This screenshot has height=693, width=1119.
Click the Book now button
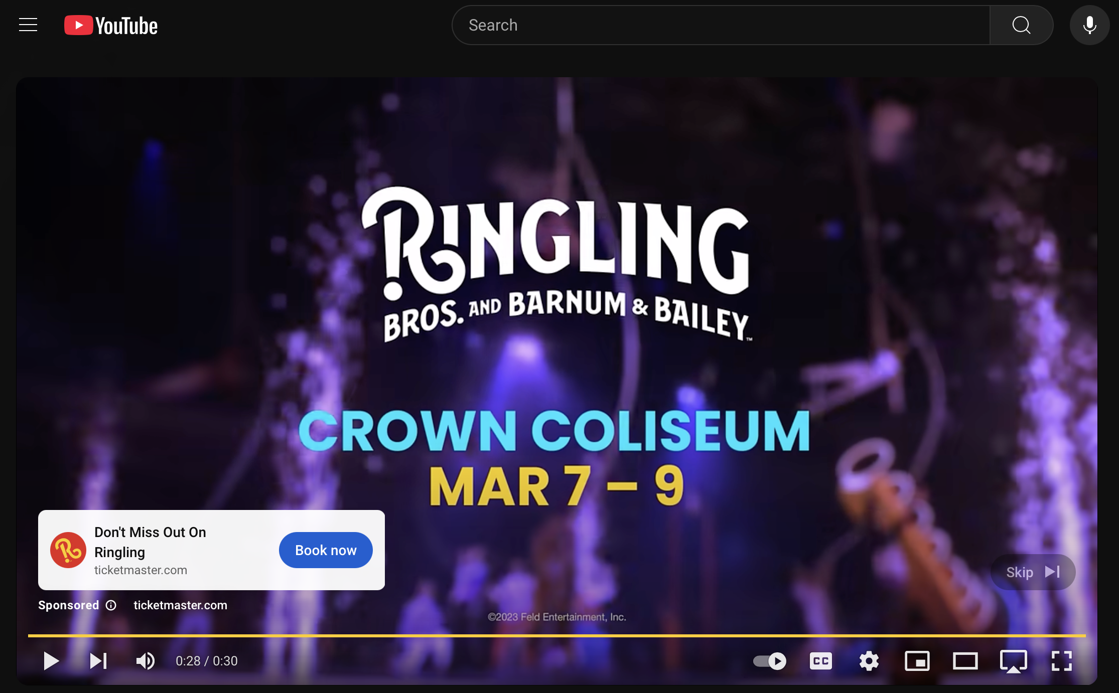pos(326,550)
